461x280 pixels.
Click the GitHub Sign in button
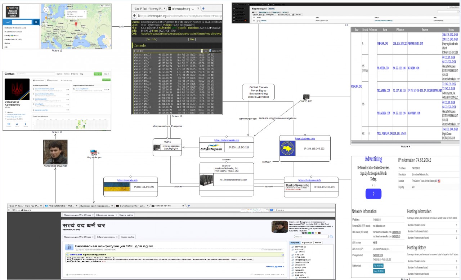(x=107, y=74)
